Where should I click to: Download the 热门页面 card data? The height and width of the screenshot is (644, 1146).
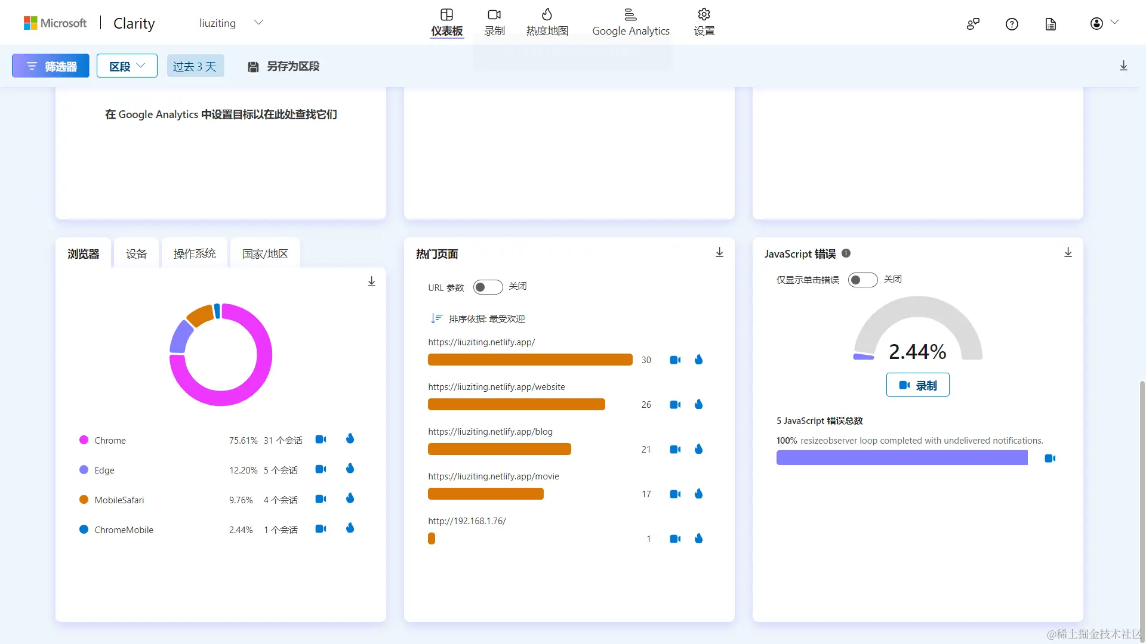click(x=719, y=253)
